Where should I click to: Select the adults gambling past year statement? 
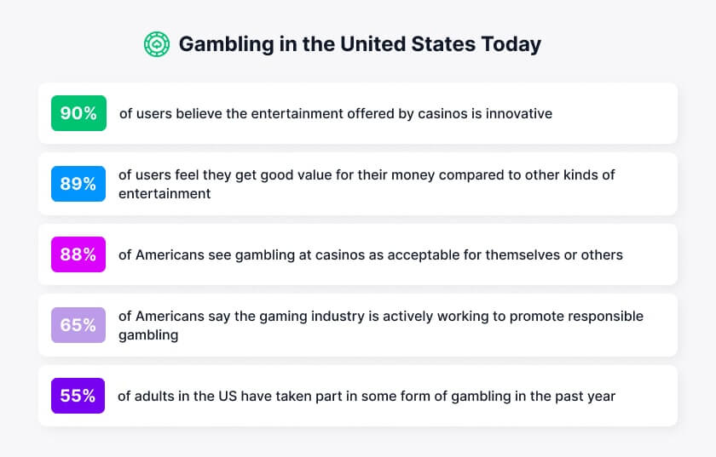(x=367, y=396)
